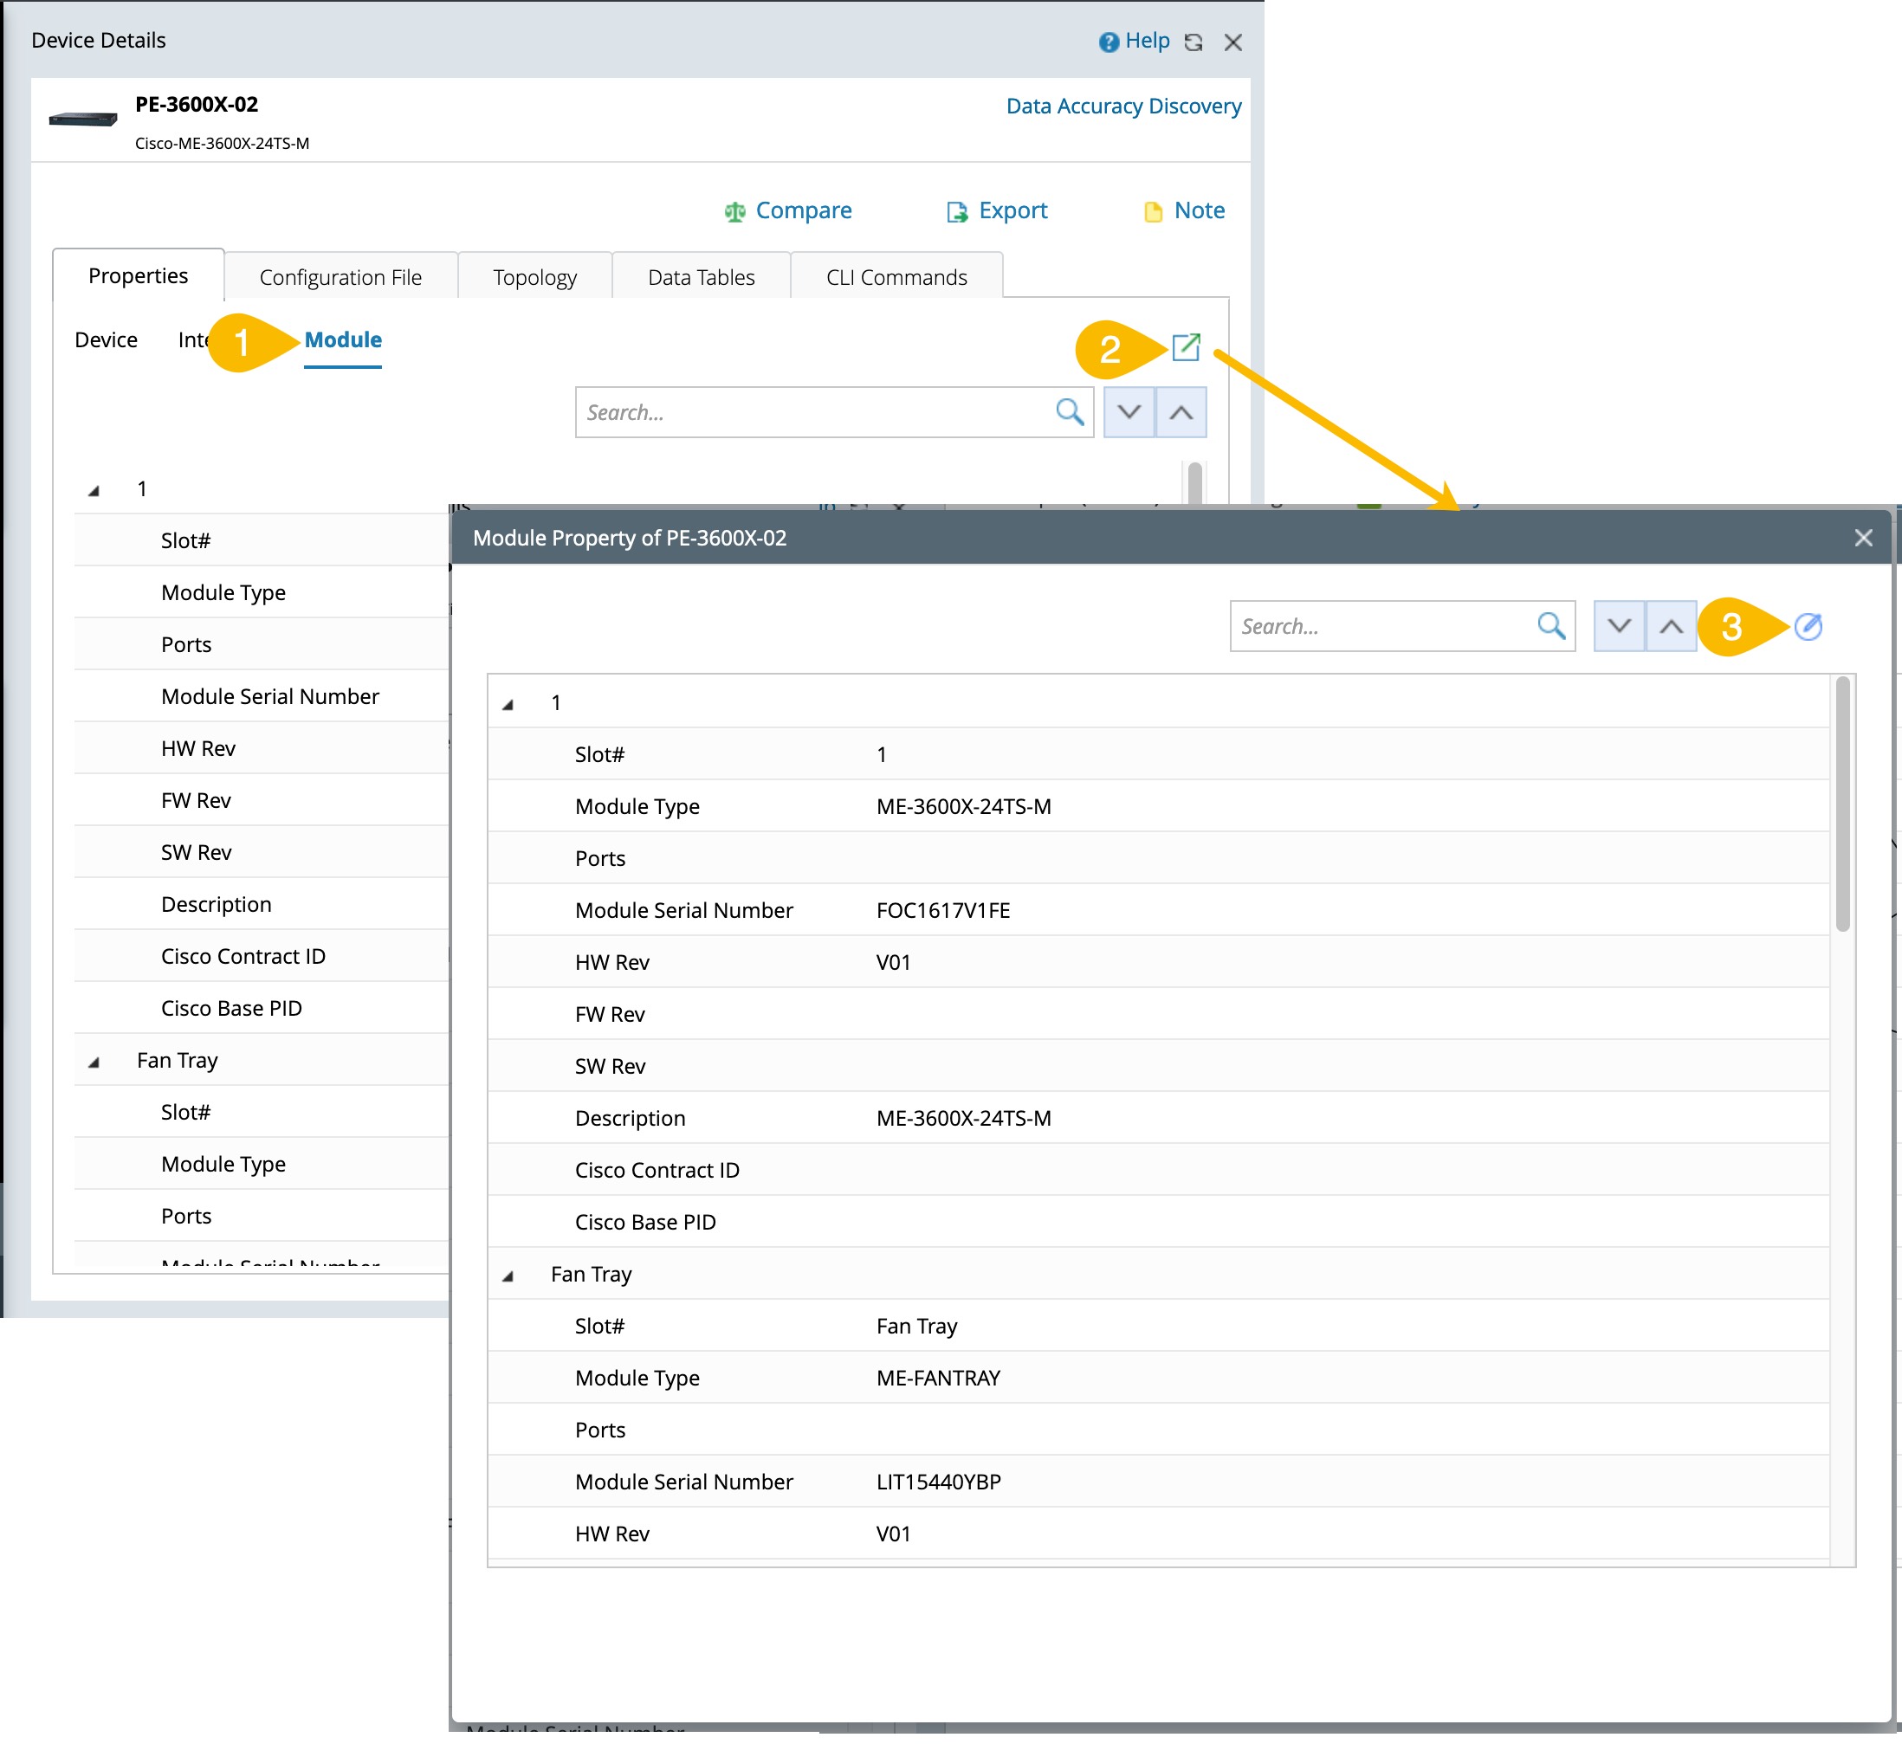Collapse Fan Tray node in Module Property dialog
The image size is (1902, 1744).
[x=508, y=1276]
